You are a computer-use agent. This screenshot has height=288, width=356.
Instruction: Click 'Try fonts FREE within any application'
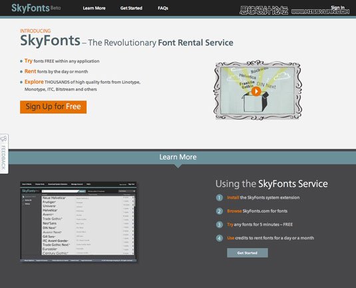coord(62,61)
